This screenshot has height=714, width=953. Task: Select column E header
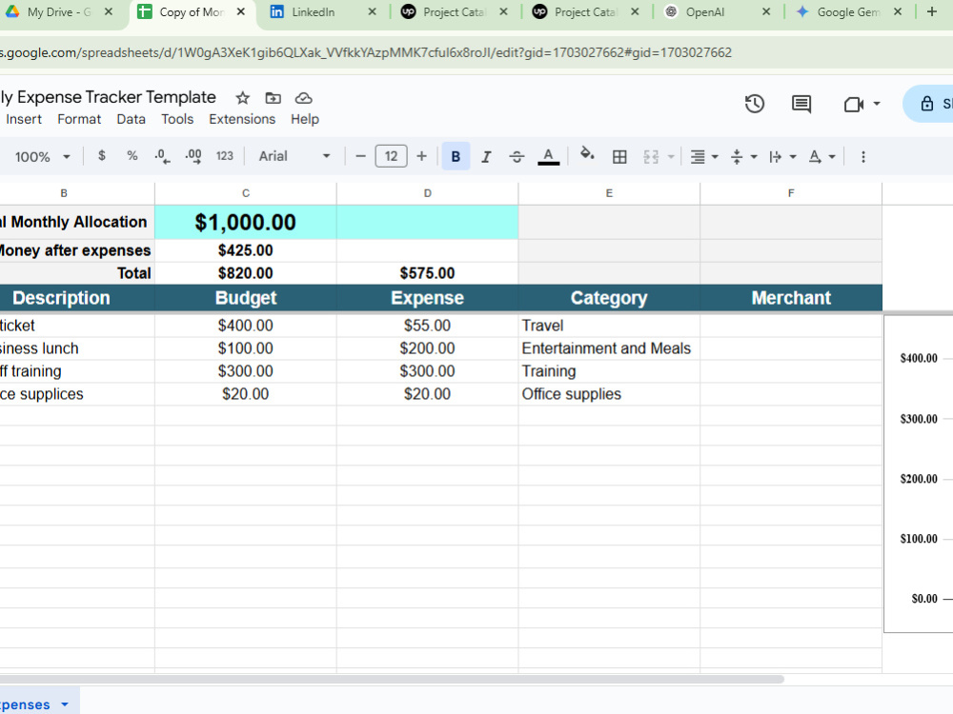tap(609, 193)
